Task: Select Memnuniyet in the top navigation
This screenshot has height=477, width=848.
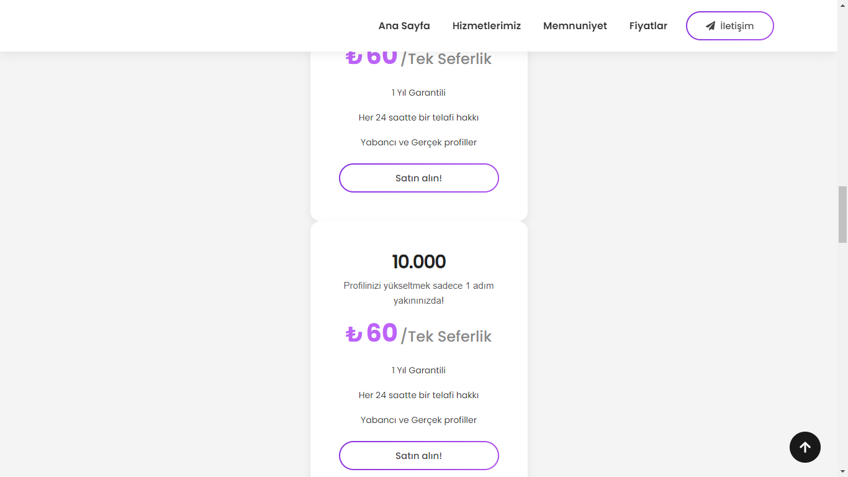Action: tap(575, 26)
